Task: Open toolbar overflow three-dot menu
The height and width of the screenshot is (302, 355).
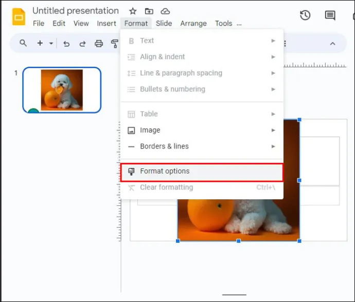Action: click(285, 44)
